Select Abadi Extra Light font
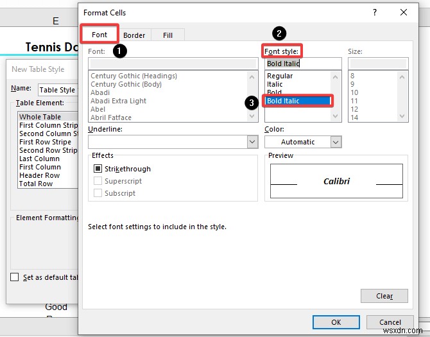Viewport: 430px width, 337px height. 119,101
